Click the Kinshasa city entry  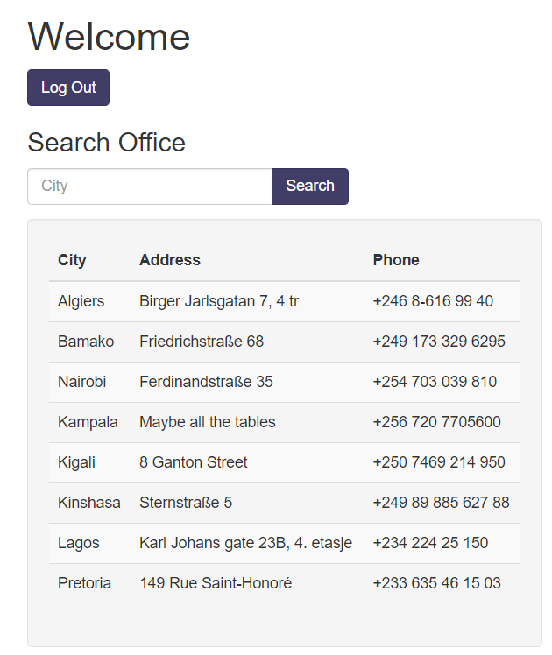tap(89, 503)
